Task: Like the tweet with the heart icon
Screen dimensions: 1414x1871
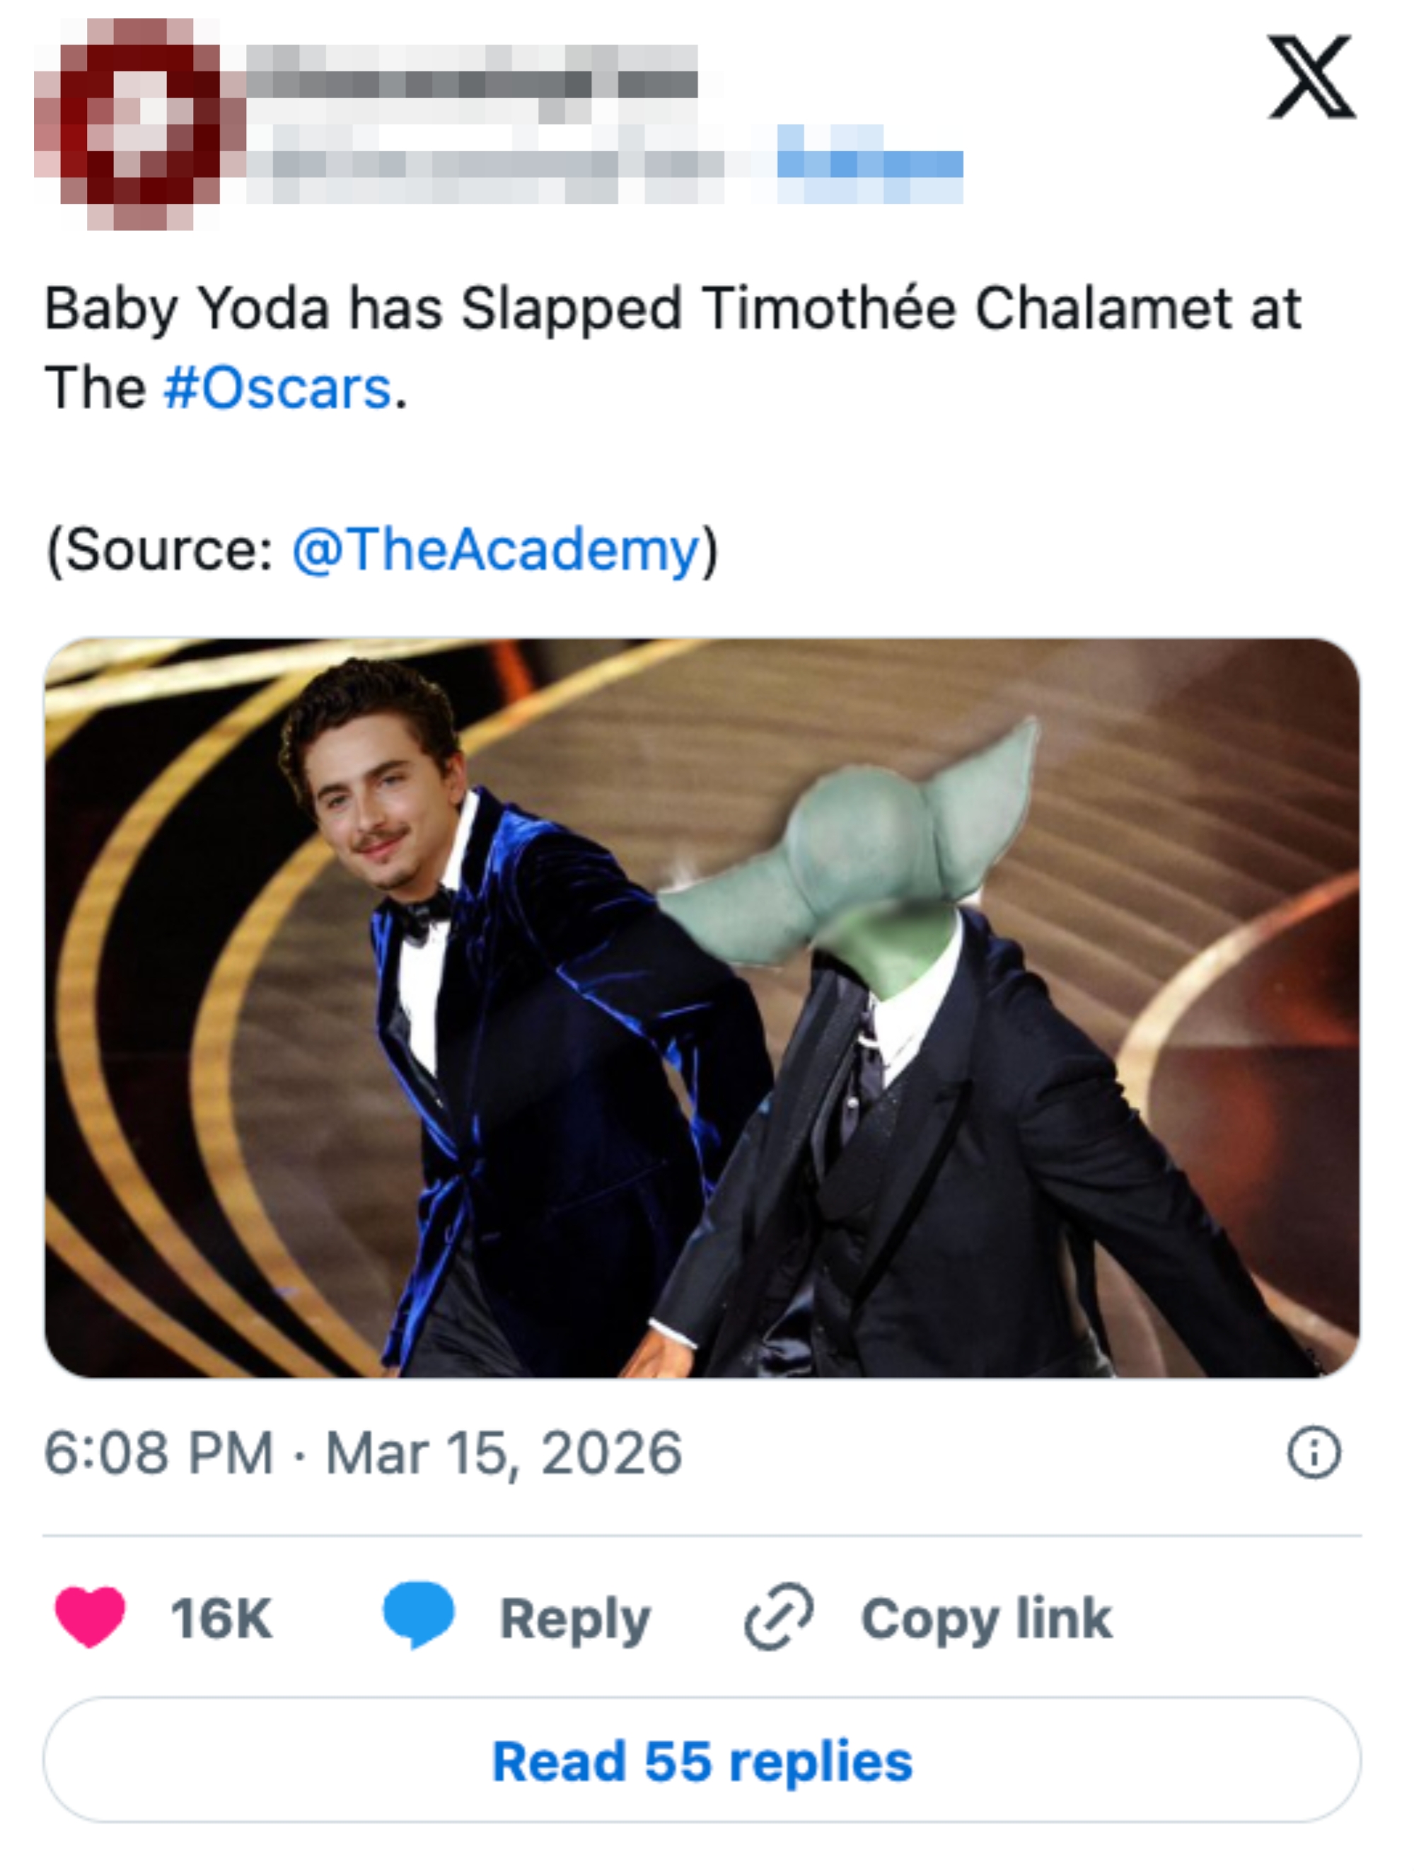Action: tap(89, 1615)
